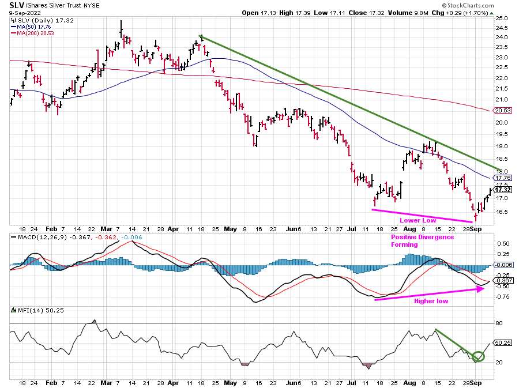
Task: Click the -0.367 tag on the MACD axis
Action: (503, 281)
